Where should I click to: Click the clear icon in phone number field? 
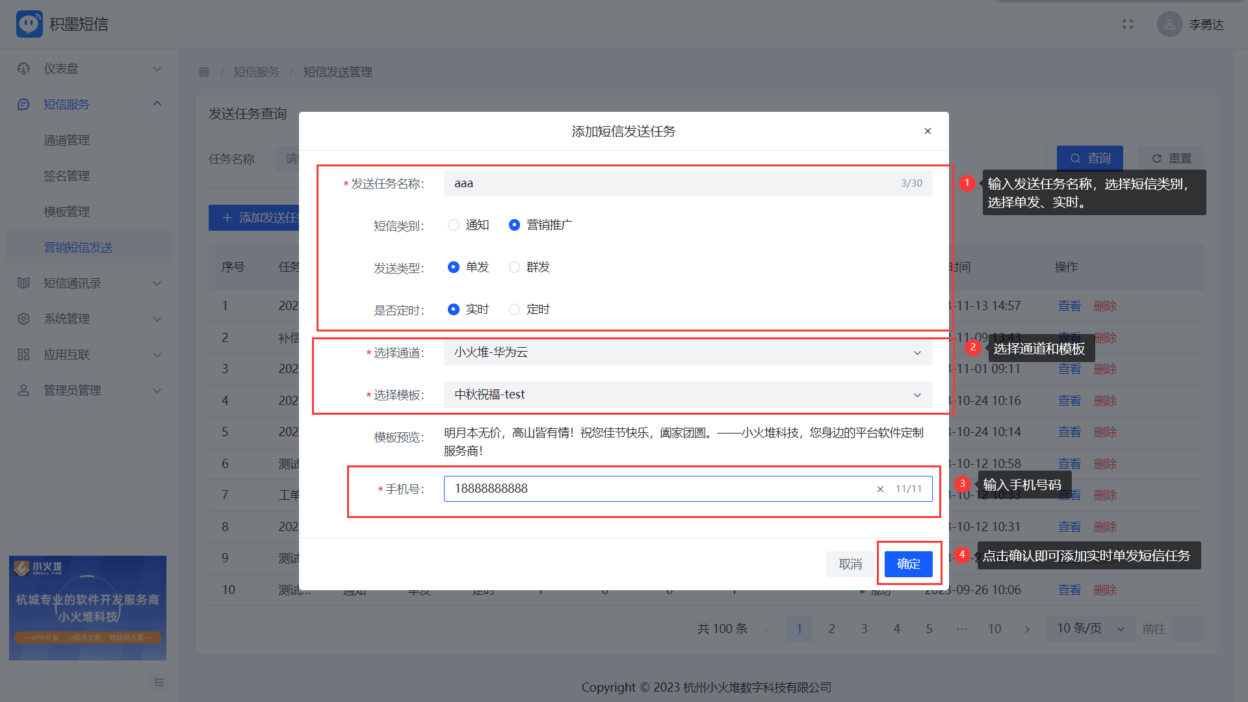[x=880, y=489]
